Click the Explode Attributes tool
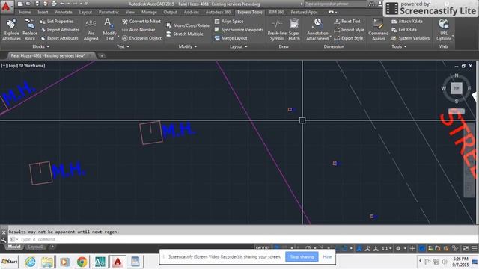The width and height of the screenshot is (479, 269). (x=11, y=29)
